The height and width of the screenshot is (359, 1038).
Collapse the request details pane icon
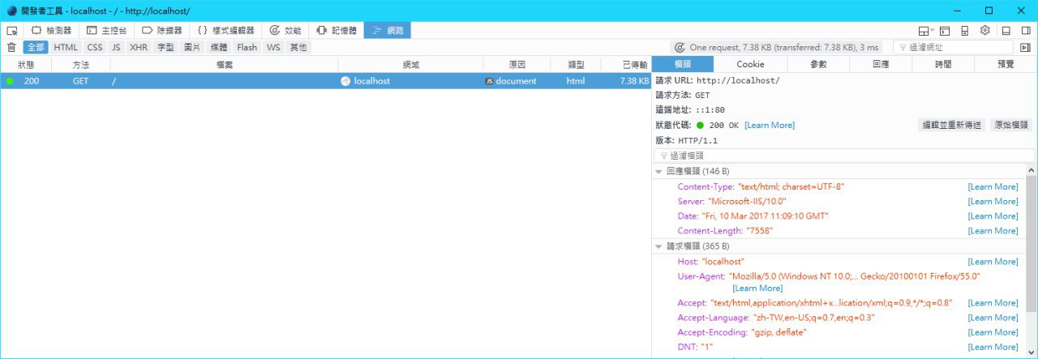(x=1026, y=48)
